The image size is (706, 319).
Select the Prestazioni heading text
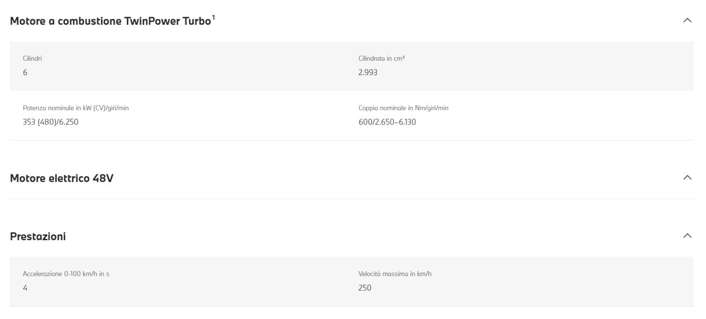[x=38, y=236]
